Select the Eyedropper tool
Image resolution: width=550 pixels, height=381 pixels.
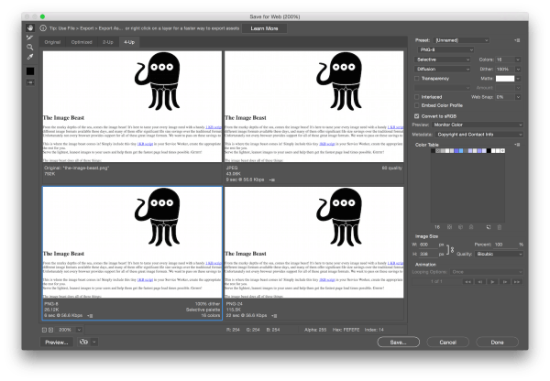pyautogui.click(x=29, y=56)
